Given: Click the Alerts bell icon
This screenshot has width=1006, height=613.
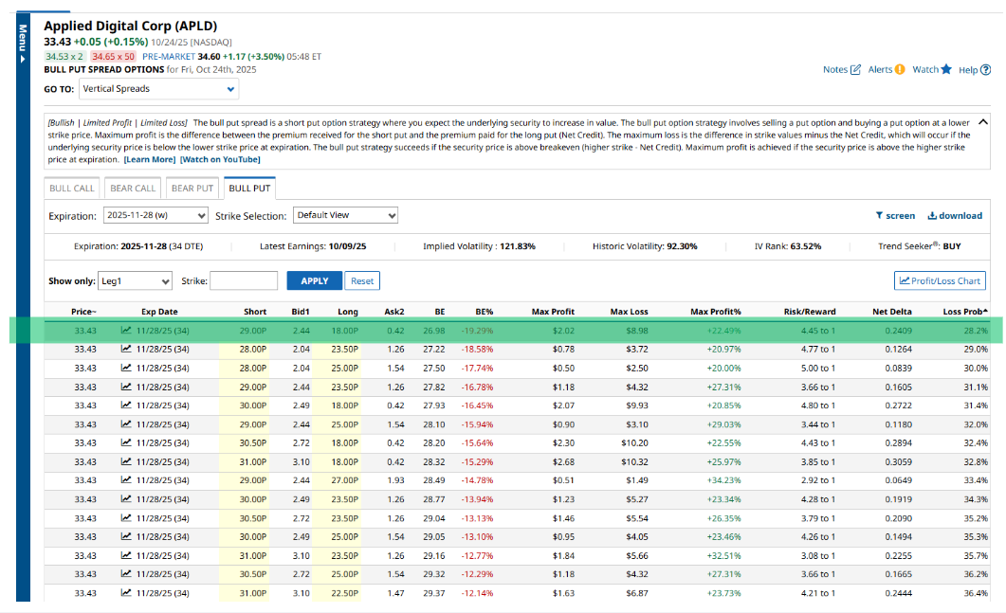Looking at the screenshot, I should pyautogui.click(x=900, y=69).
